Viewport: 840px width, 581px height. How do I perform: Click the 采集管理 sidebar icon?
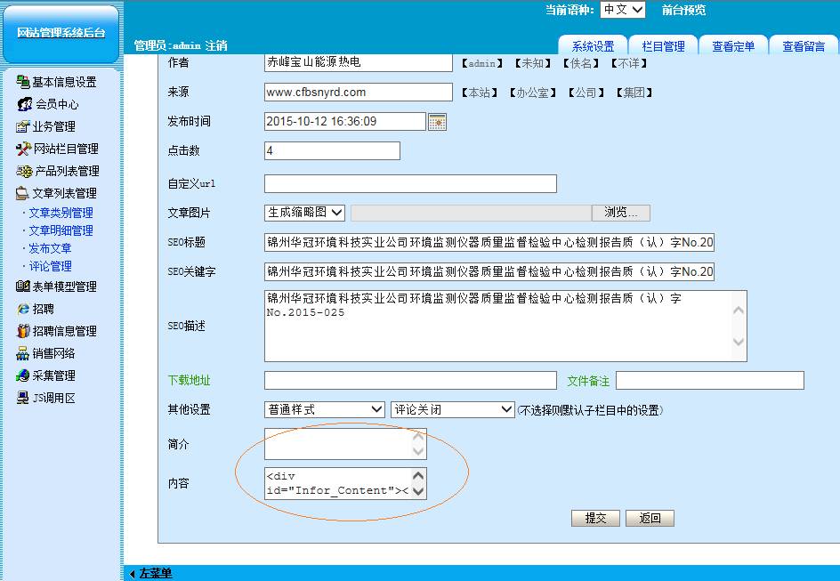(x=23, y=375)
